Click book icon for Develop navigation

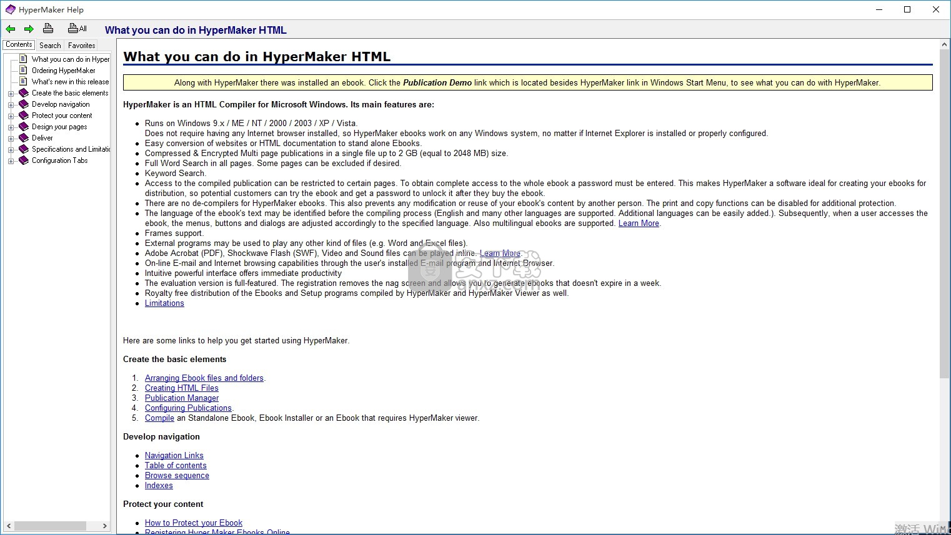click(24, 104)
